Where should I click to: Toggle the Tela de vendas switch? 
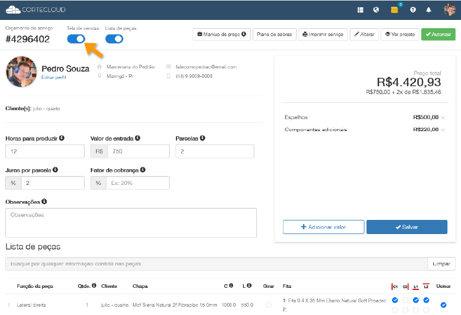coord(76,39)
